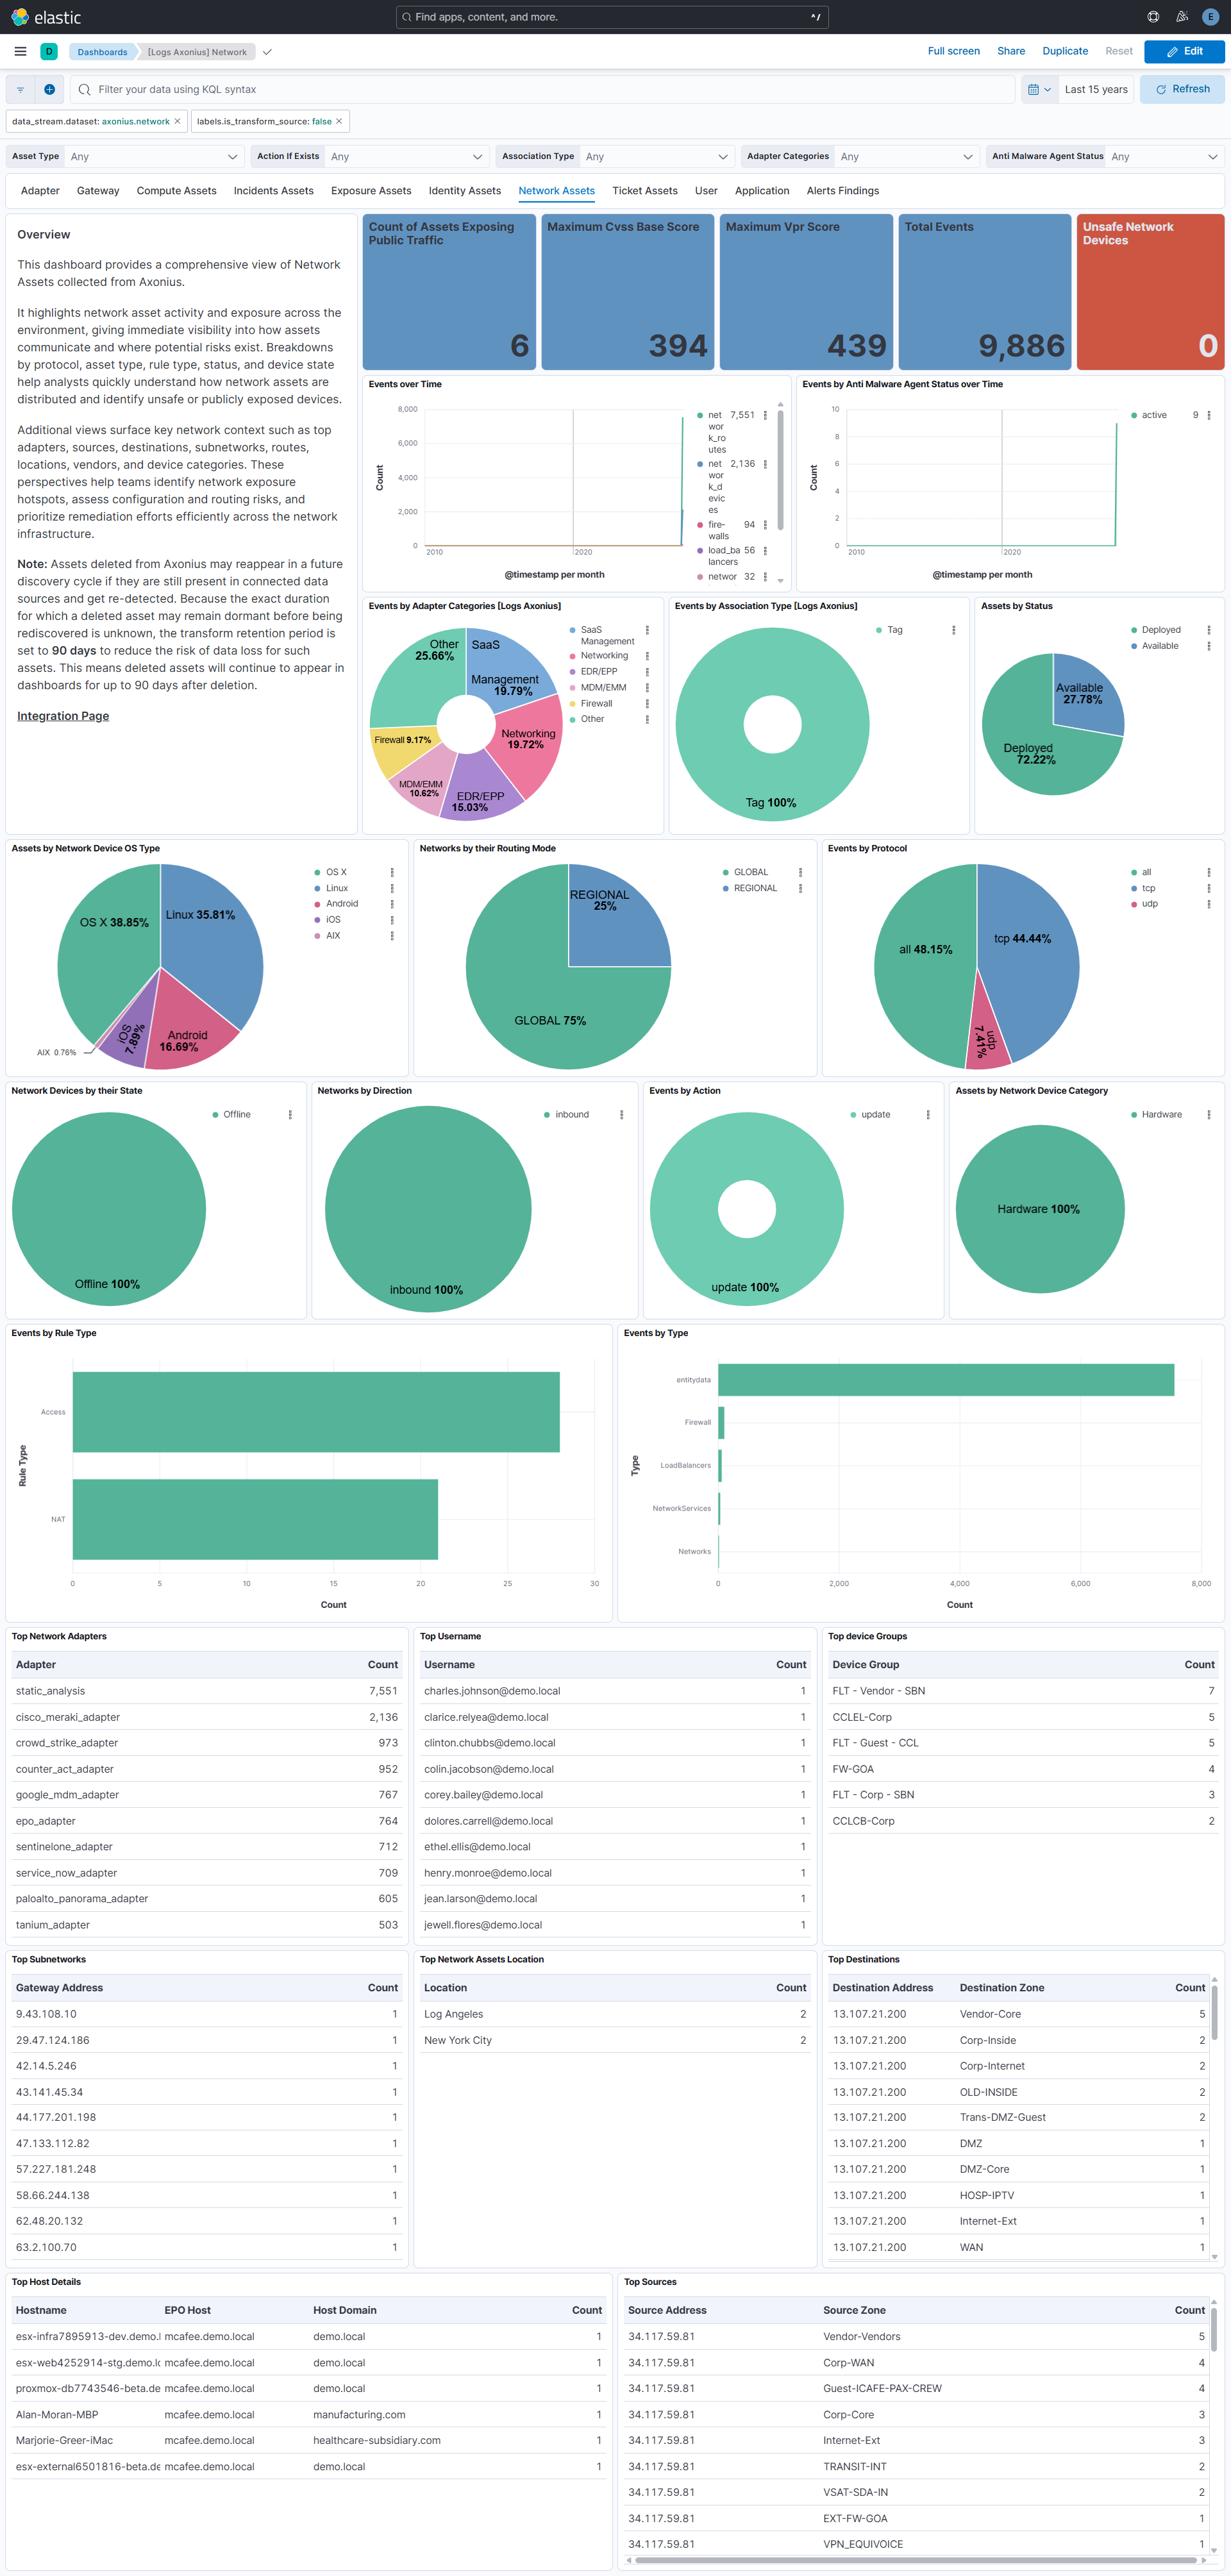Switch to the Alerts Findings tab
This screenshot has height=2576, width=1231.
[843, 191]
